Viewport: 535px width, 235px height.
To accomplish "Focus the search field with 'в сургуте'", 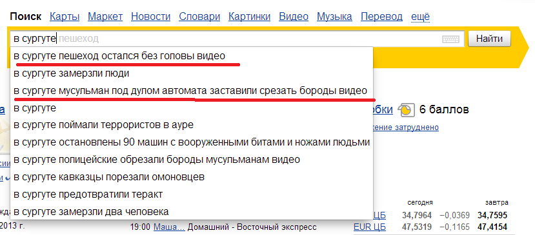I will tap(237, 39).
